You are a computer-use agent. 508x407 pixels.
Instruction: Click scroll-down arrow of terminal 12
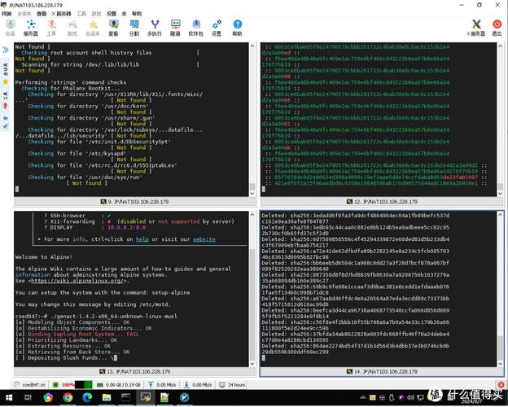point(500,193)
